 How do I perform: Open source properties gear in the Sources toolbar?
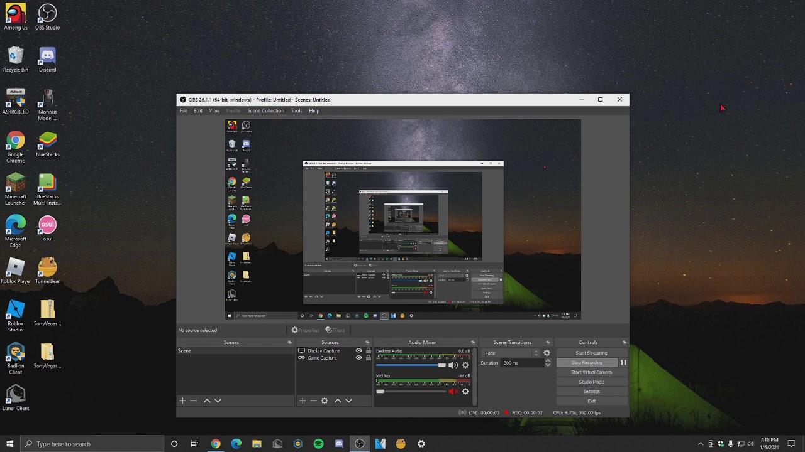click(325, 401)
